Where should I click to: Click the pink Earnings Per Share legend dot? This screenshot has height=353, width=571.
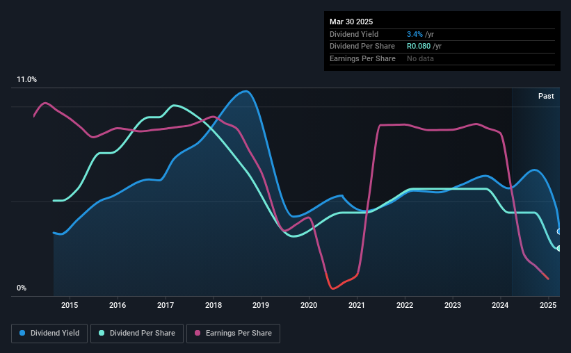[198, 333]
